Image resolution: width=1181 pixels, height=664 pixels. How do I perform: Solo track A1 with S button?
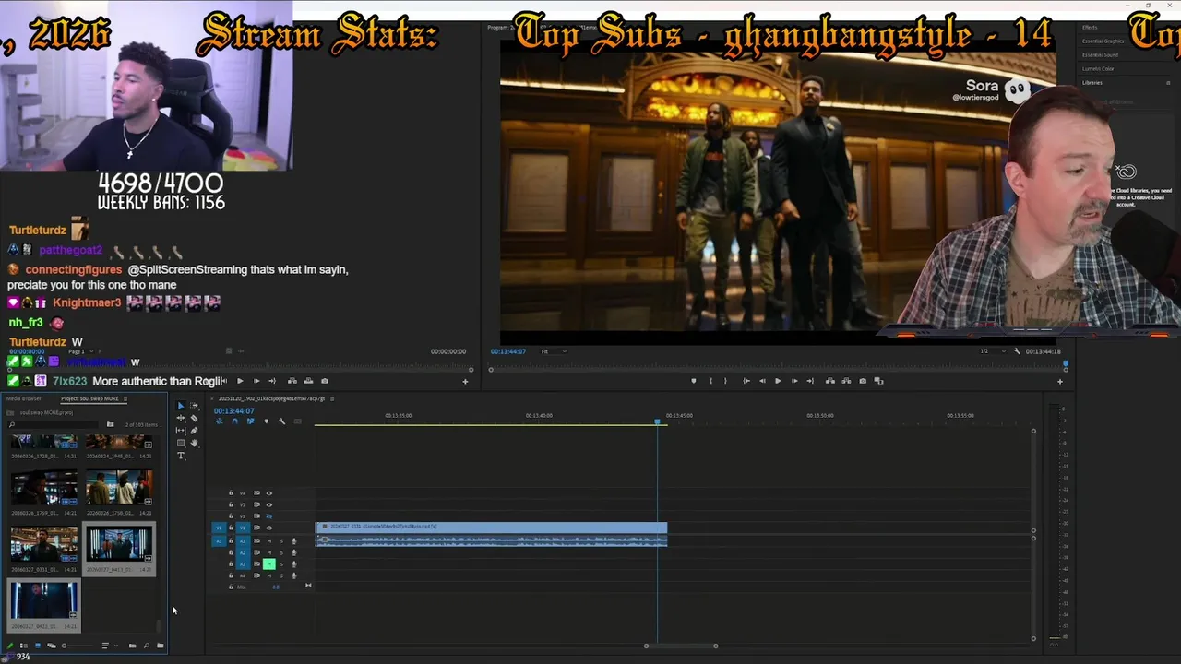point(281,541)
